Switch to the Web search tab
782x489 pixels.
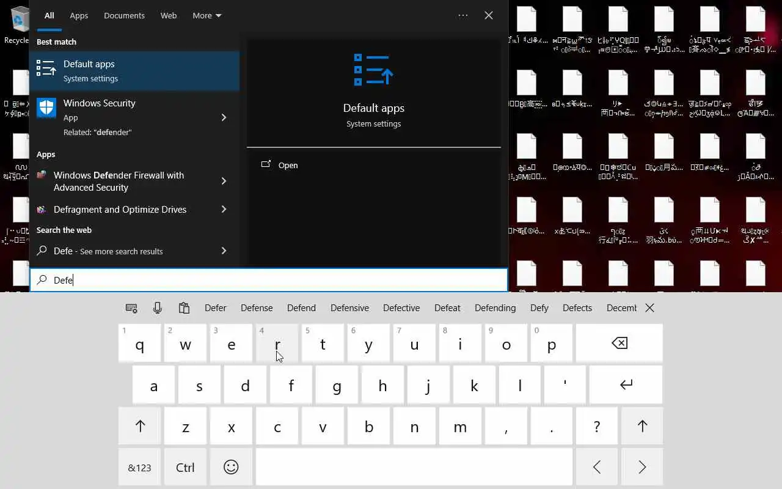tap(169, 15)
